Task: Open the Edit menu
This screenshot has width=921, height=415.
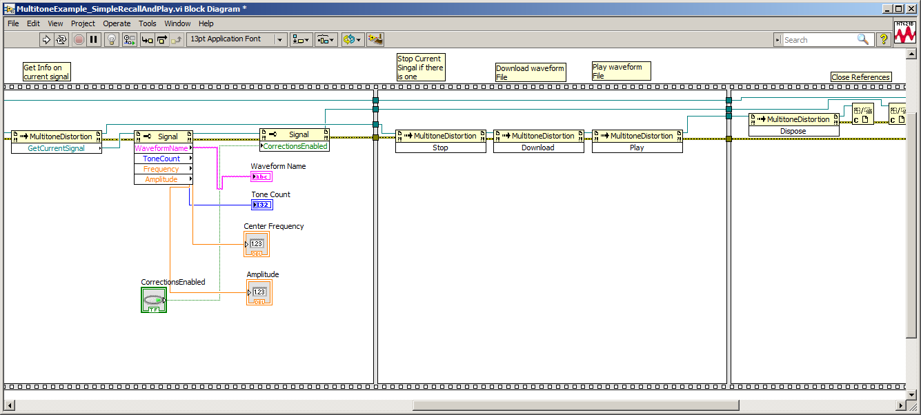Action: coord(34,23)
